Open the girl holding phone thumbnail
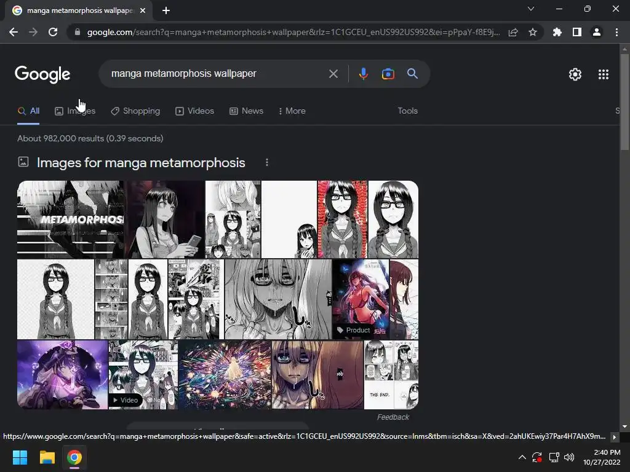630x472 pixels. [x=165, y=219]
